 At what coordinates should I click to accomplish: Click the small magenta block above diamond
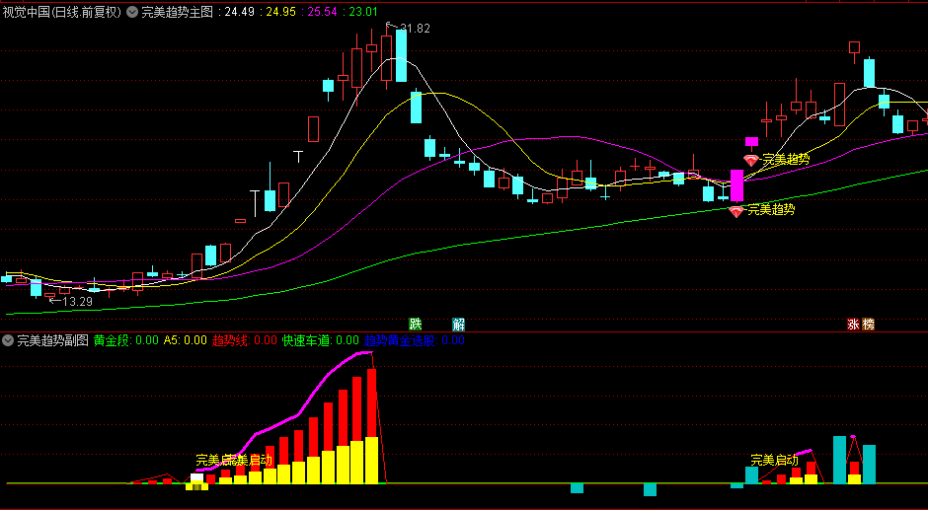751,142
